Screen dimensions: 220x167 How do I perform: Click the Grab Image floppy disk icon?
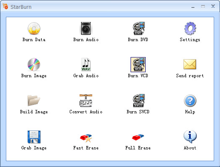click(x=34, y=137)
